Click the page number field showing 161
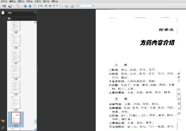Image resolution: width=186 pixels, height=131 pixels. click(x=35, y=6)
